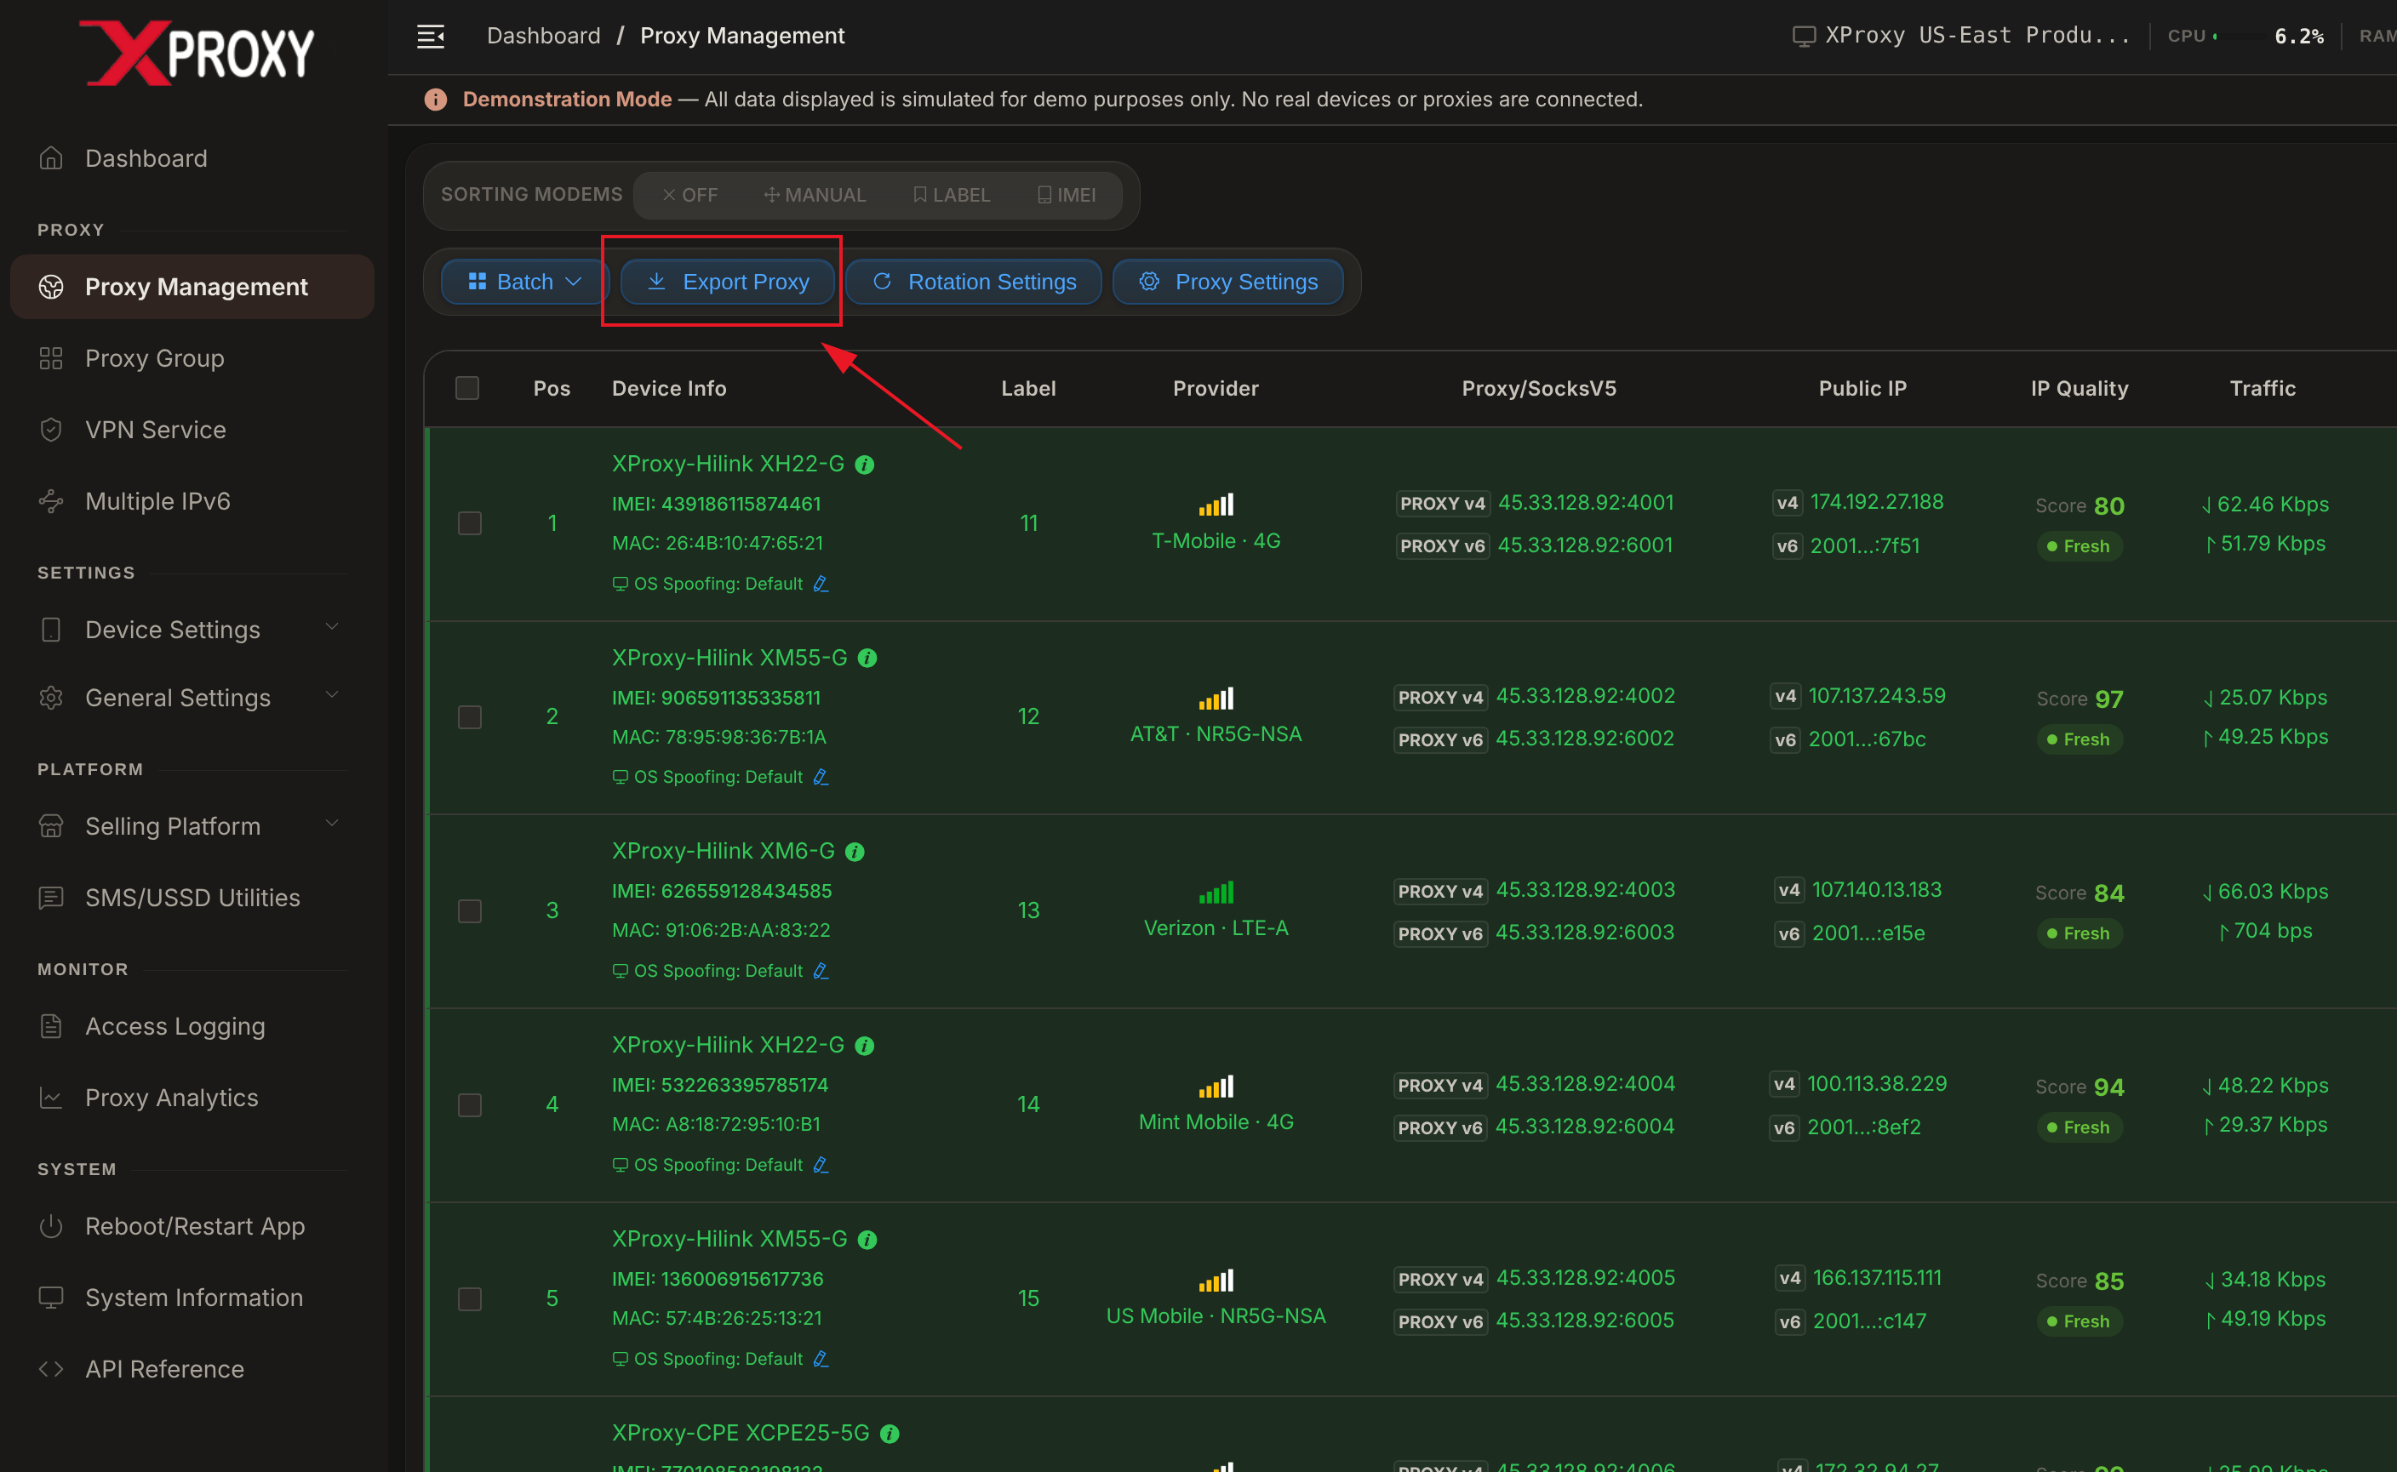This screenshot has height=1472, width=2397.
Task: Edit OS Spoofing pencil icon in row 1
Action: 821,583
